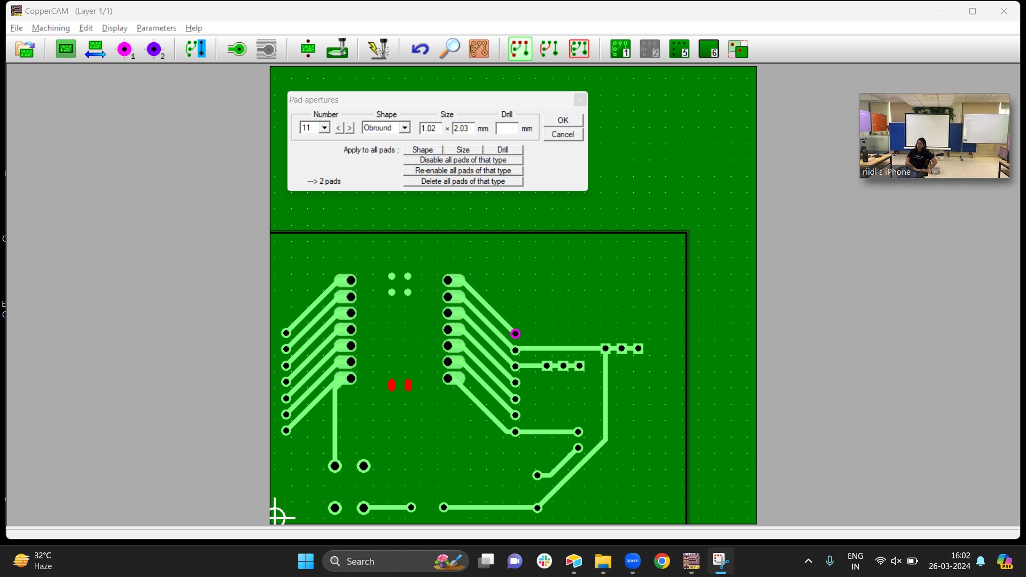Open the Help menu
The height and width of the screenshot is (577, 1026).
click(194, 28)
